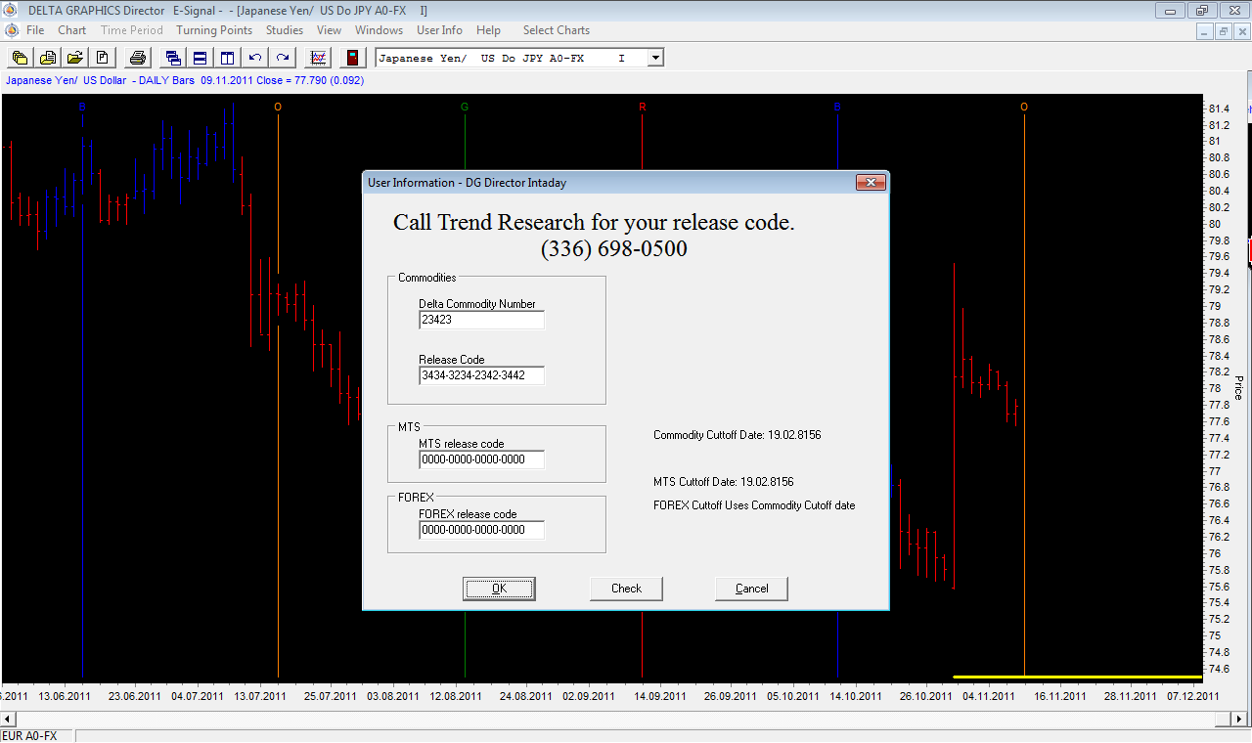Click the red exit door icon

[352, 58]
